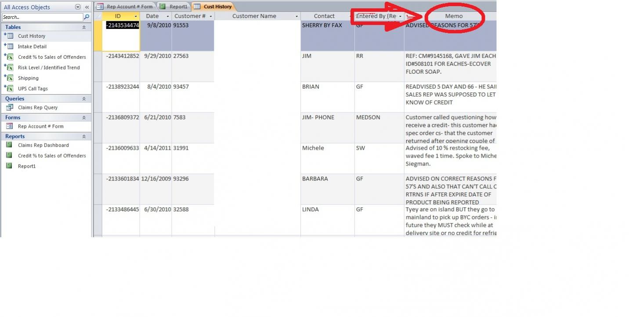Click the Memo column header
This screenshot has height=317, width=629.
(x=454, y=16)
